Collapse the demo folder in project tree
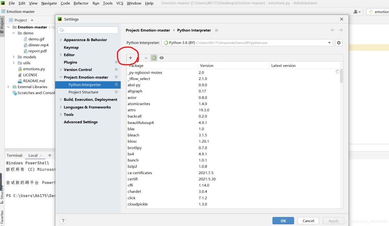Viewport: 389px width, 226px height. [14, 33]
